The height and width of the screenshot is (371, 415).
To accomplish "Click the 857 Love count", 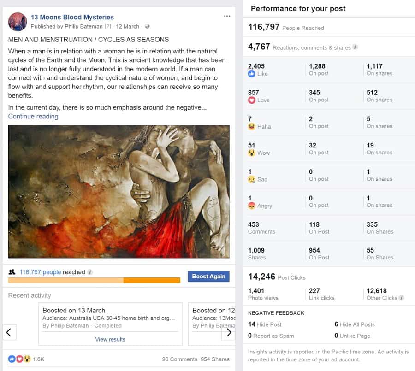I will pyautogui.click(x=253, y=93).
